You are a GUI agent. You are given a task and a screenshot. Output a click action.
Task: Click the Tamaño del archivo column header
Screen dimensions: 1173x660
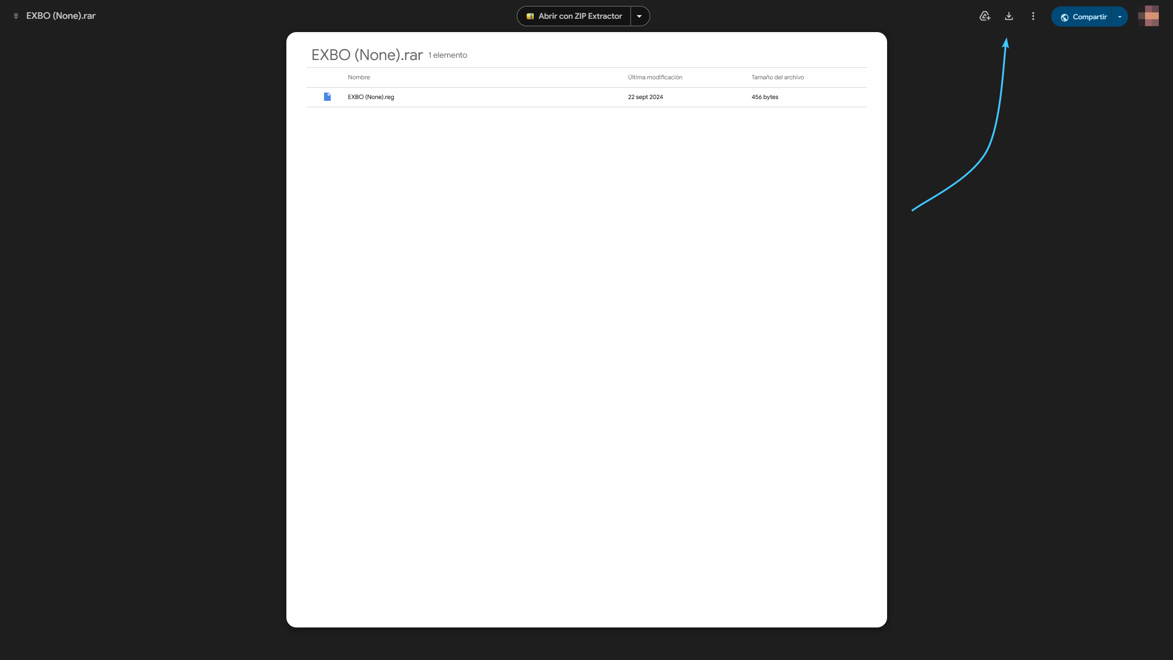tap(778, 77)
